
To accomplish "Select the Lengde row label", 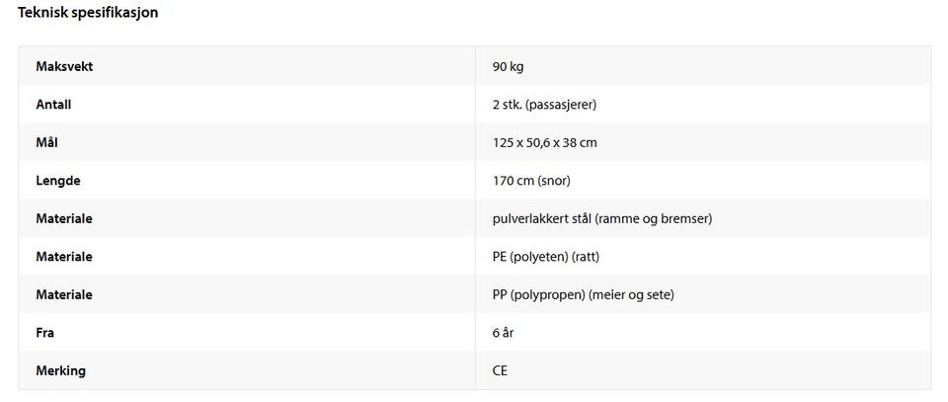I will point(58,181).
